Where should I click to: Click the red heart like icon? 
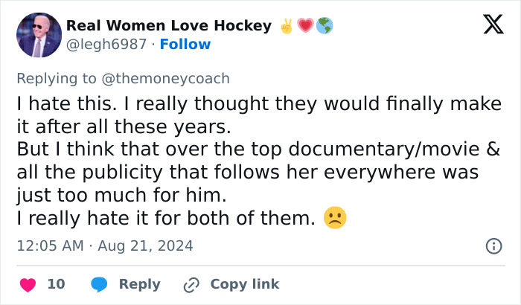28,284
